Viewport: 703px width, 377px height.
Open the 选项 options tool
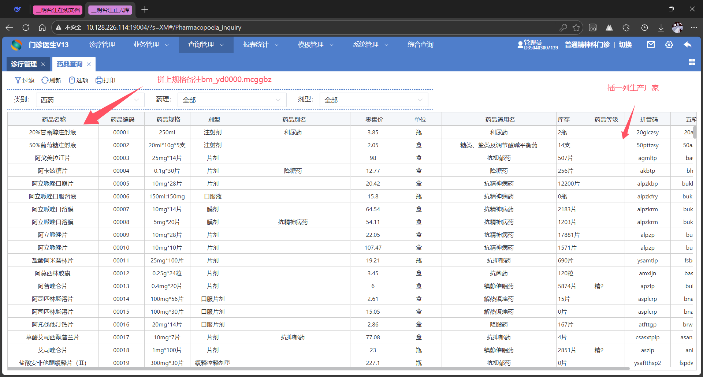coord(79,80)
